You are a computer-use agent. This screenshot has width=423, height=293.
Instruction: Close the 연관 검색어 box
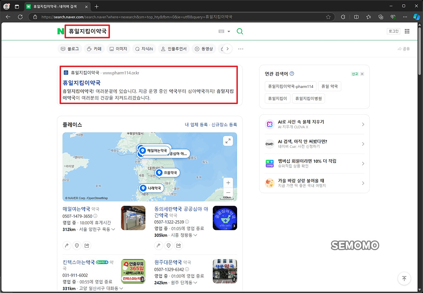(362, 74)
